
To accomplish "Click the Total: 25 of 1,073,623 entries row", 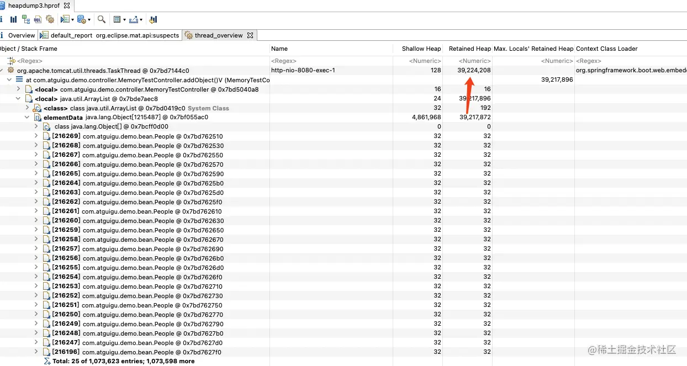I will pyautogui.click(x=343, y=361).
